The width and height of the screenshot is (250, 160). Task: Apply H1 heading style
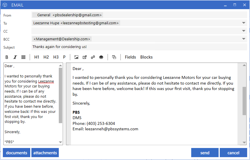[x=37, y=57]
